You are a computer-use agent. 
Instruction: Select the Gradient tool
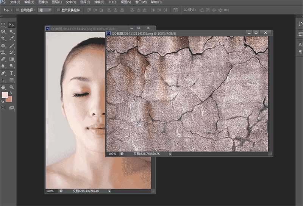pyautogui.click(x=12, y=59)
